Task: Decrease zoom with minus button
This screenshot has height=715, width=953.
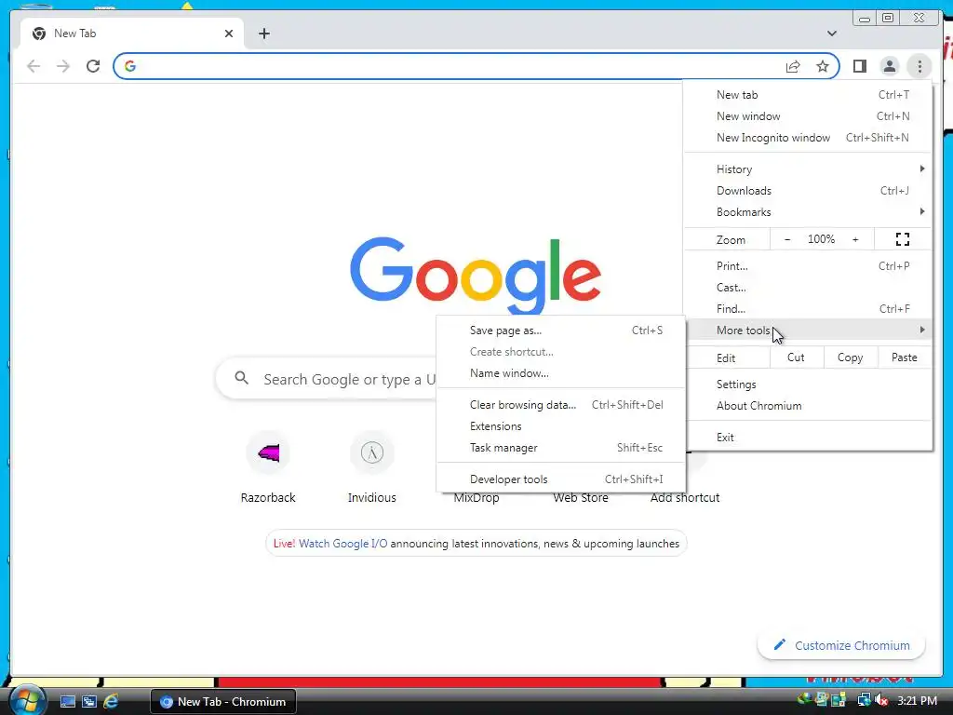Action: (x=787, y=239)
